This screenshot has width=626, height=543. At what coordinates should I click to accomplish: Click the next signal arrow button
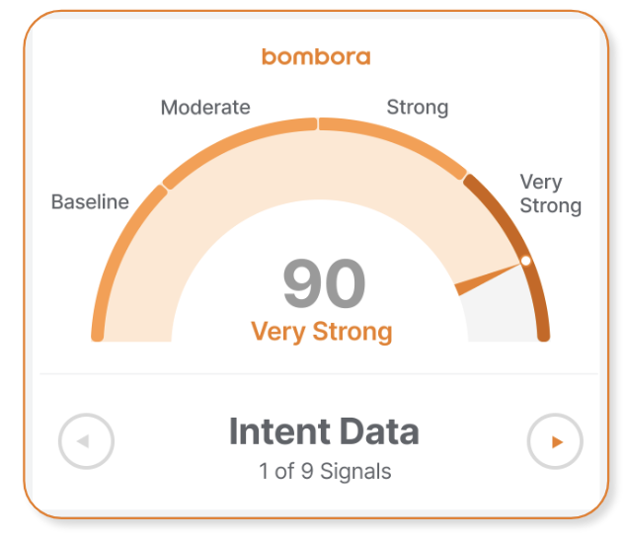point(555,441)
